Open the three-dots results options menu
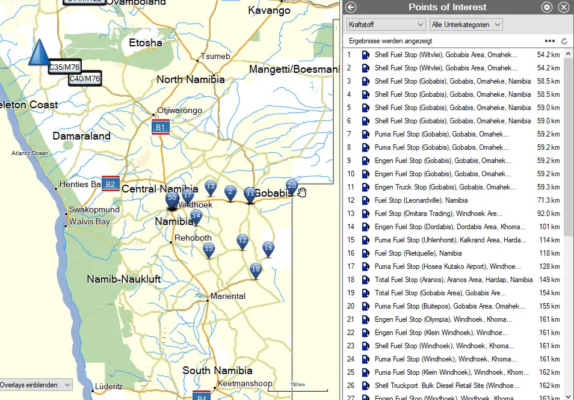This screenshot has height=400, width=574. (550, 41)
